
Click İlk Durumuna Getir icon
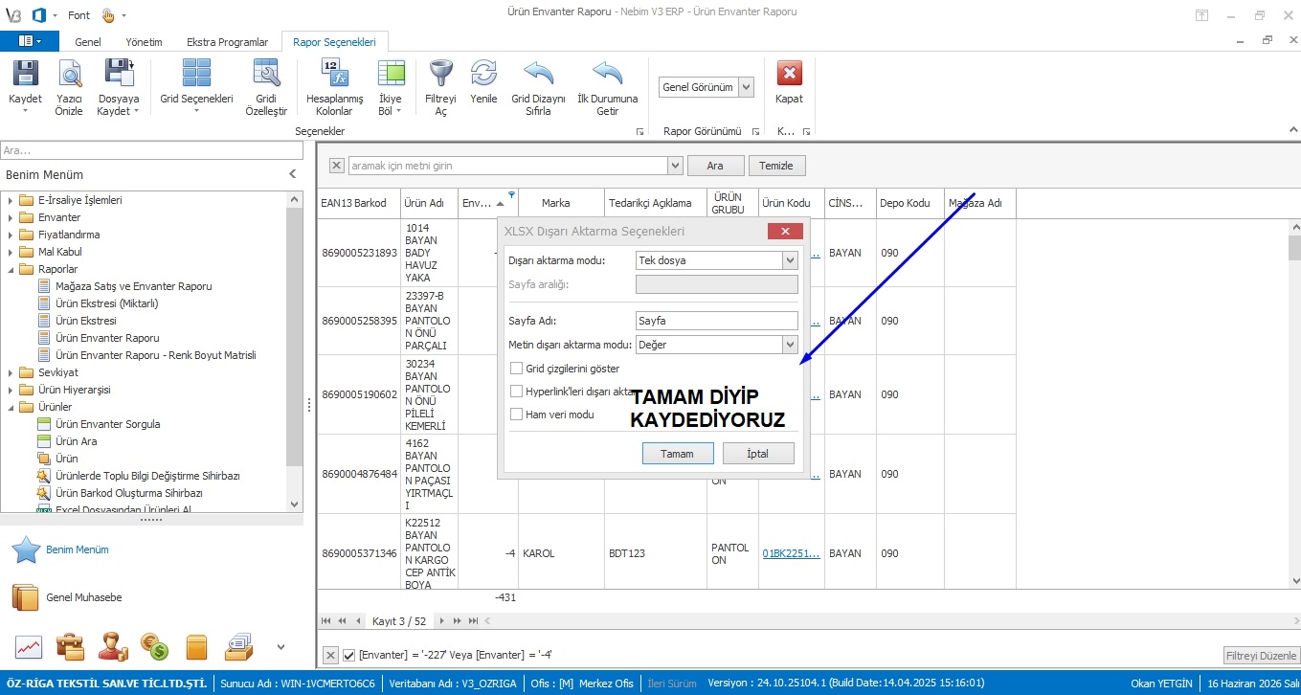(607, 75)
